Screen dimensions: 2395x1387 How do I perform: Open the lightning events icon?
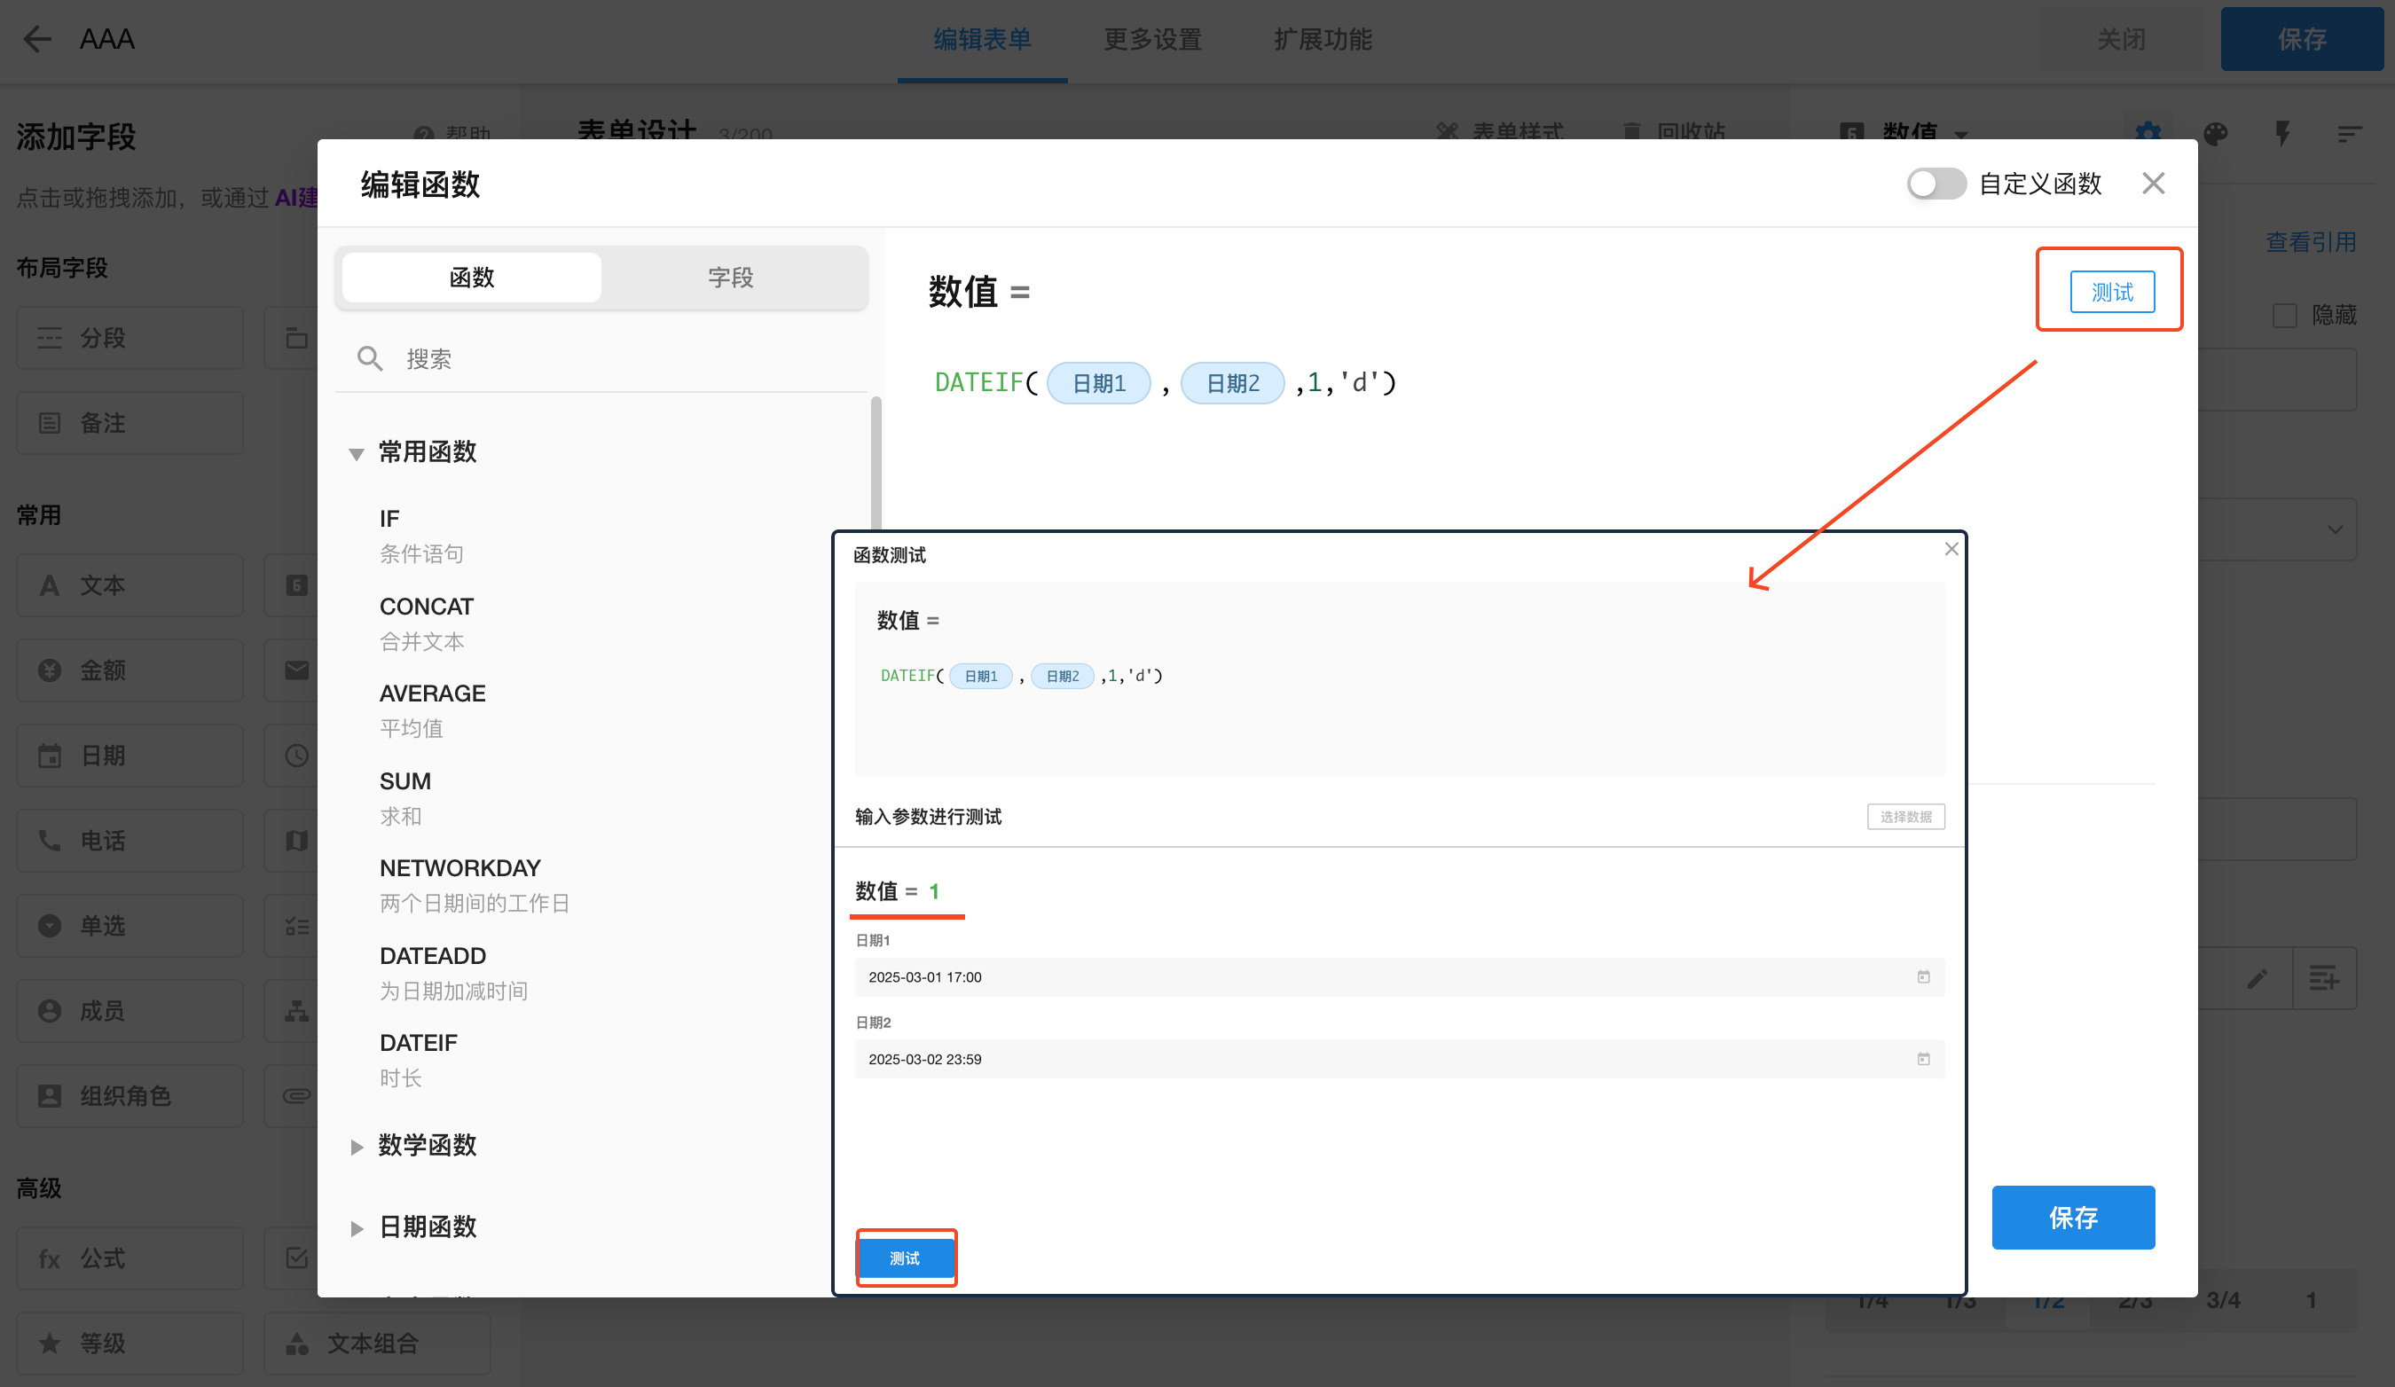coord(2281,134)
